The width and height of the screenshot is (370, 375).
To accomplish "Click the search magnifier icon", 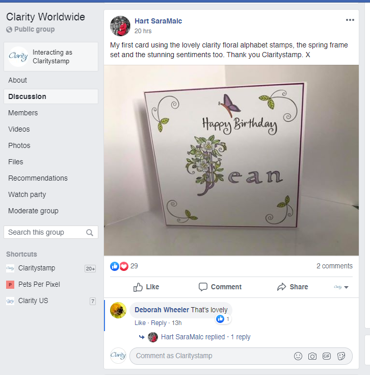I will 90,233.
